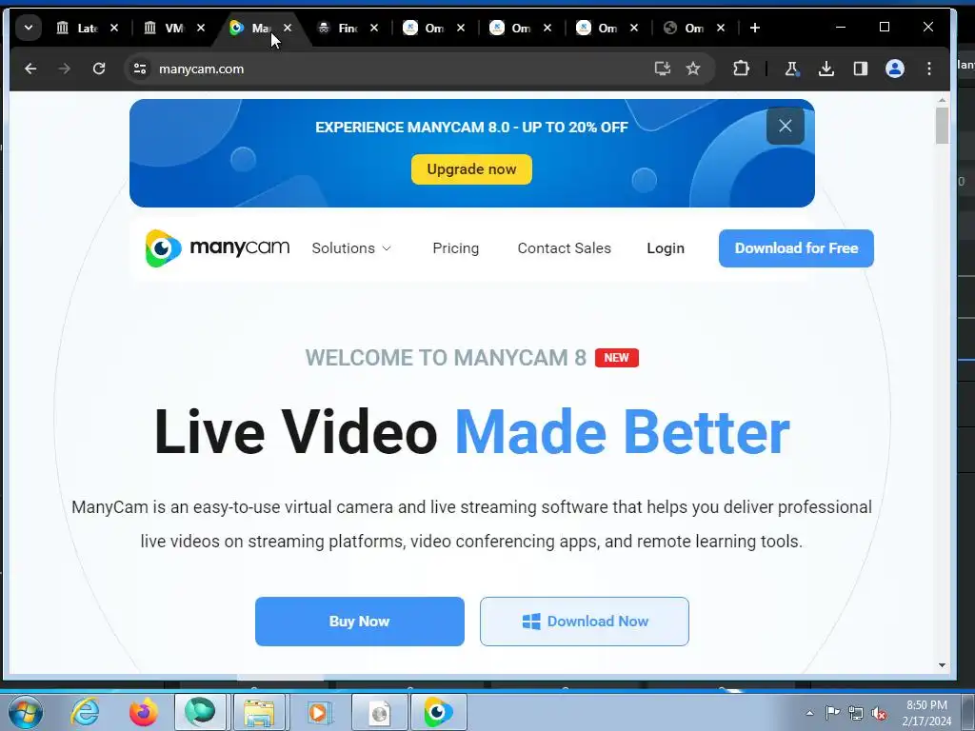Image resolution: width=975 pixels, height=731 pixels.
Task: Open the Chrome three-dot menu
Action: pos(929,69)
